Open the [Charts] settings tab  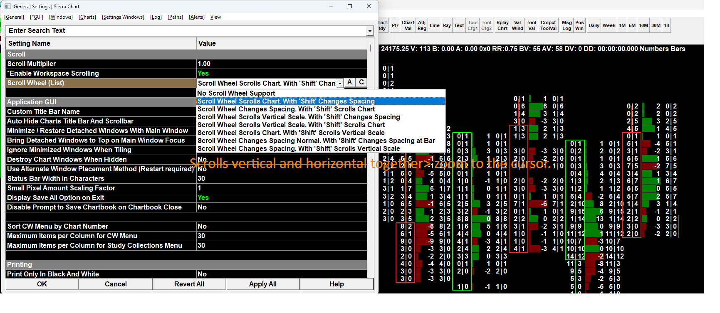point(87,17)
